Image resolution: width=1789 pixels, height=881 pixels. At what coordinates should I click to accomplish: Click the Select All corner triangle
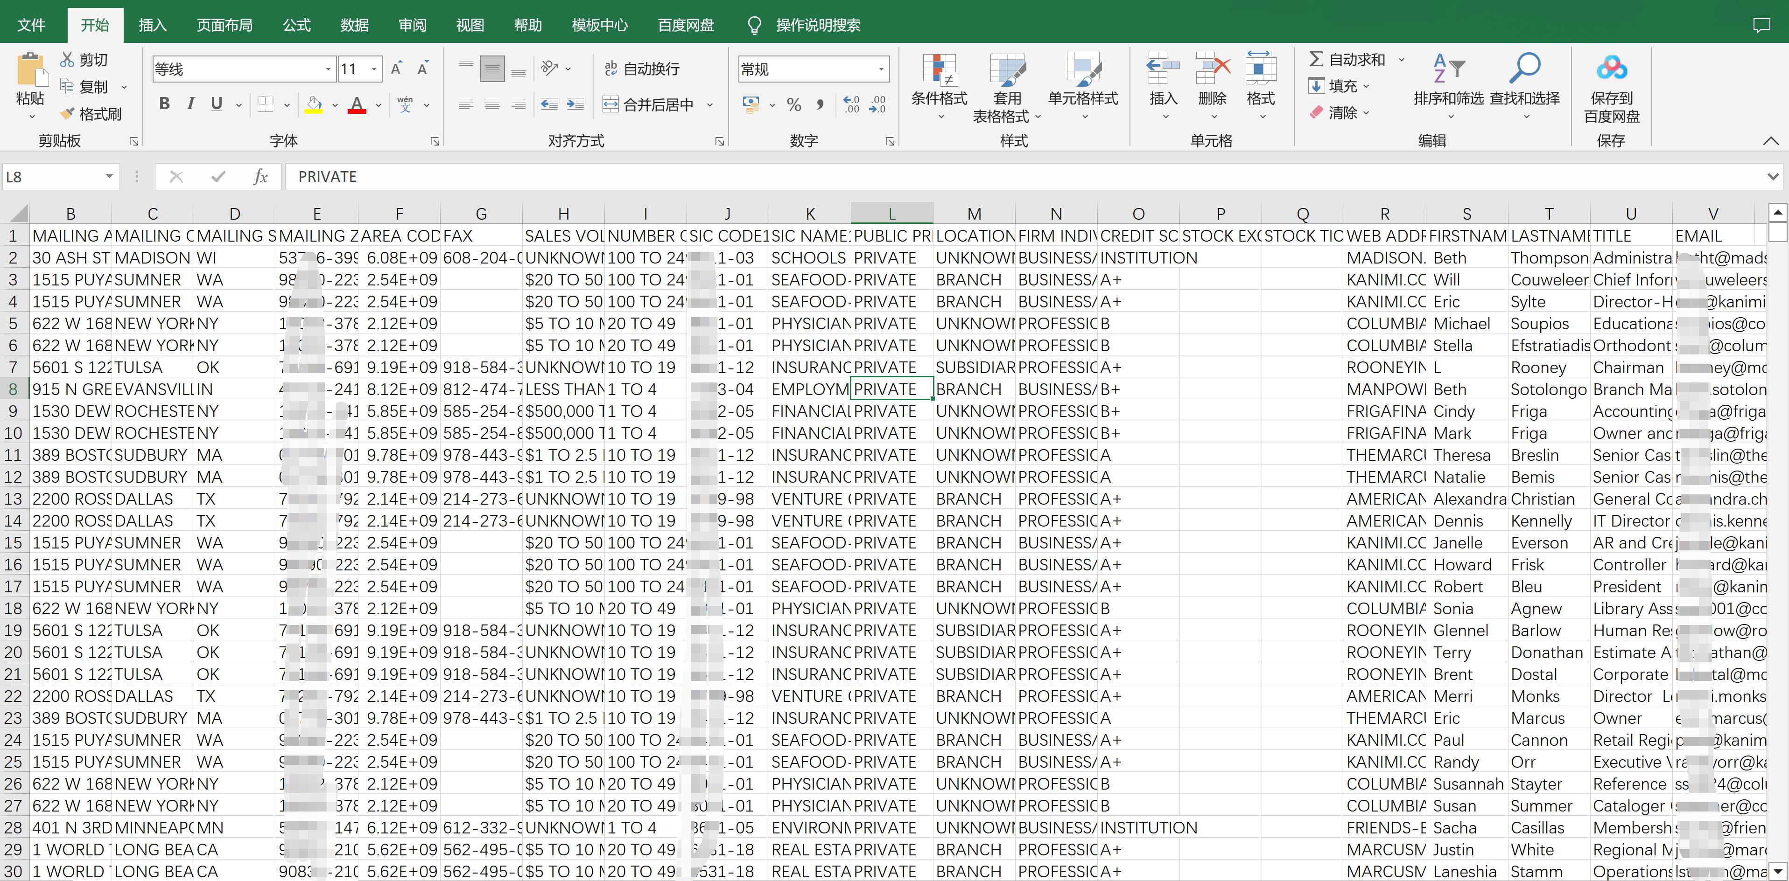point(19,214)
